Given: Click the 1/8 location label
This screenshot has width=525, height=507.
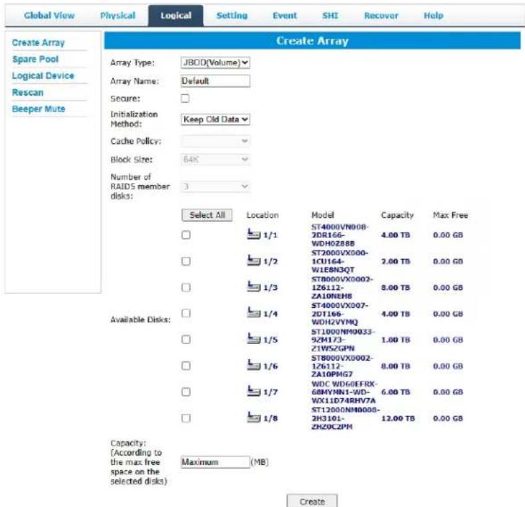Looking at the screenshot, I should coord(271,418).
